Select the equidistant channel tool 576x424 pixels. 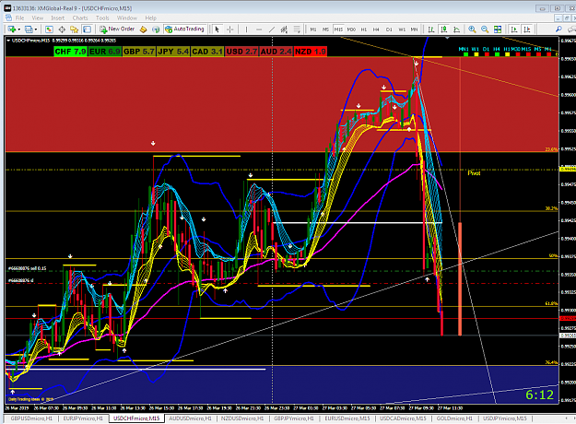point(284,29)
